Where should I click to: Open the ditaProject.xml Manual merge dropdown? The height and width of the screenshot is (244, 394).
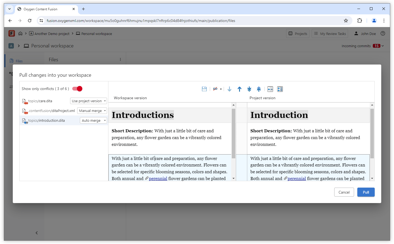92,111
